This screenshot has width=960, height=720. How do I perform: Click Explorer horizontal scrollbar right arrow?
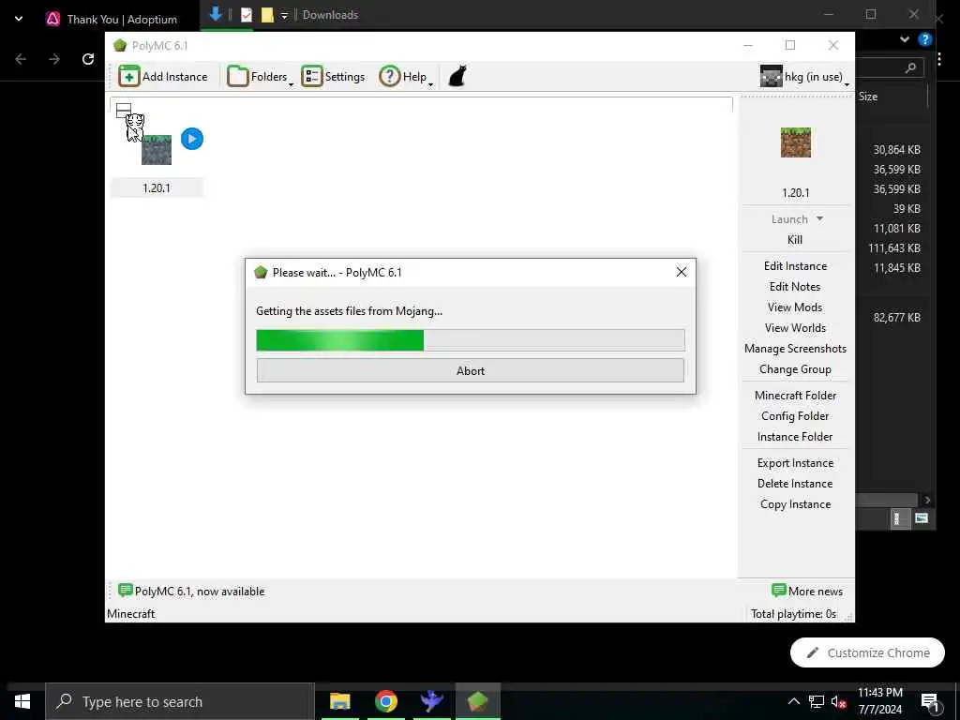tap(927, 500)
